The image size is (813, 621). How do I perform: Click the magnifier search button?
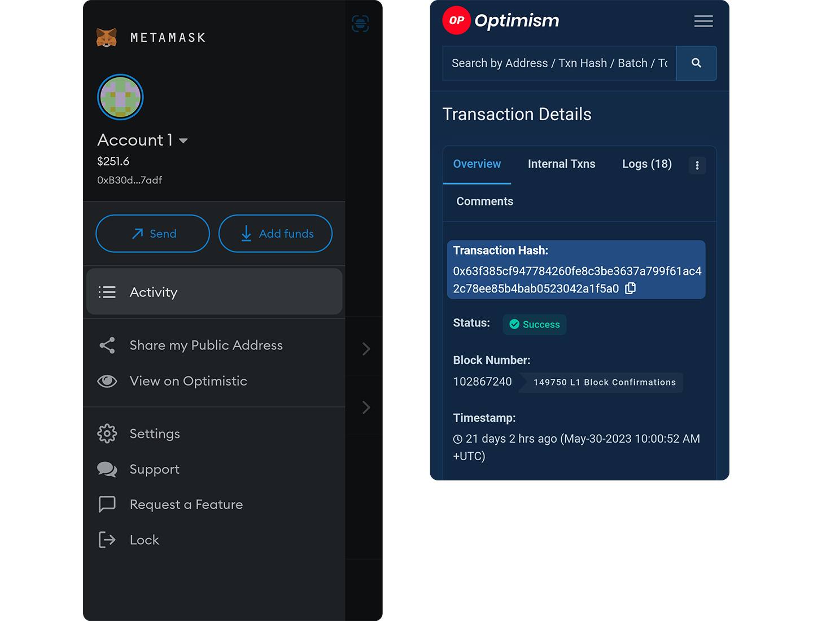(x=696, y=63)
